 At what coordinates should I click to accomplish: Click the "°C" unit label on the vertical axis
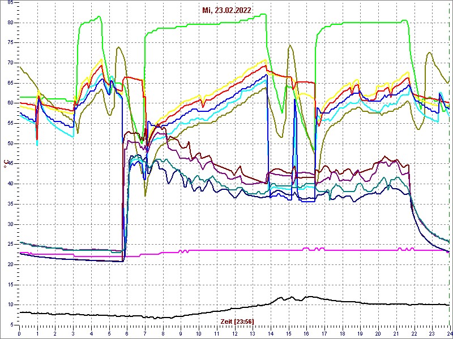[6, 165]
